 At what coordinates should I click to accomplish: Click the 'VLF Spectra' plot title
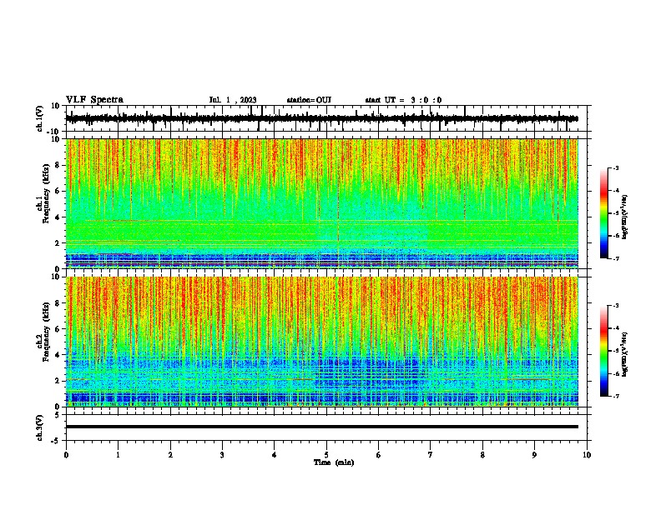(94, 100)
